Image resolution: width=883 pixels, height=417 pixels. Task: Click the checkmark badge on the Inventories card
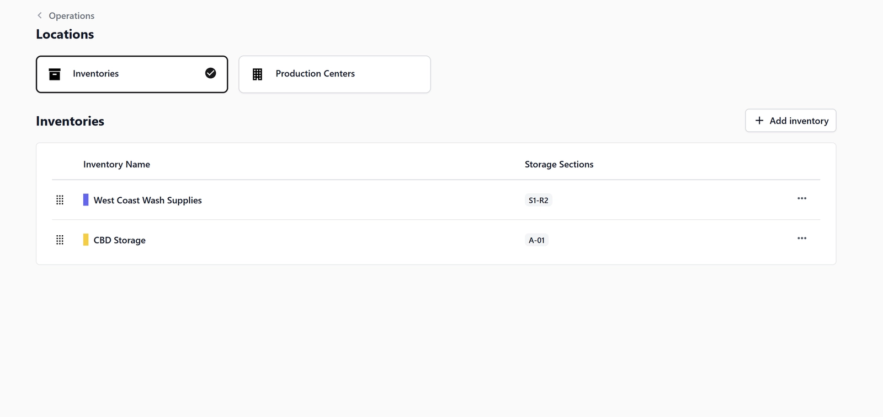210,73
